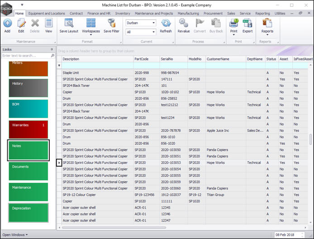The width and height of the screenshot is (314, 239).
Task: Refresh the machine list
Action: point(166,23)
